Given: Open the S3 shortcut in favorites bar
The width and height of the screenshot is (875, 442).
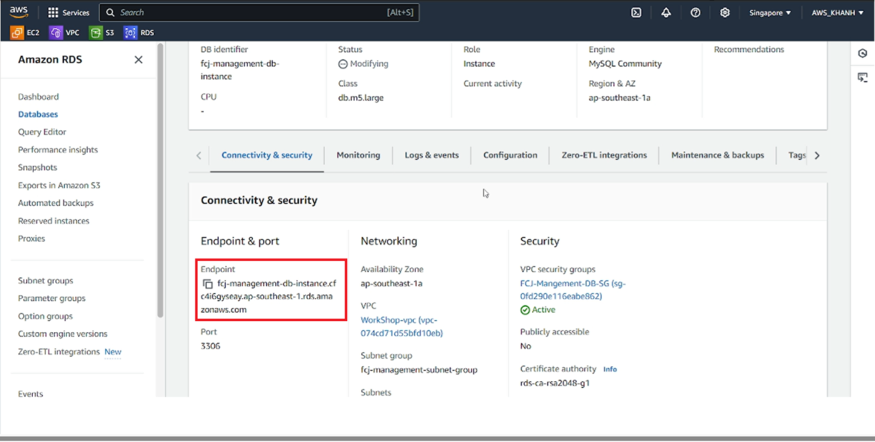Looking at the screenshot, I should (x=102, y=33).
